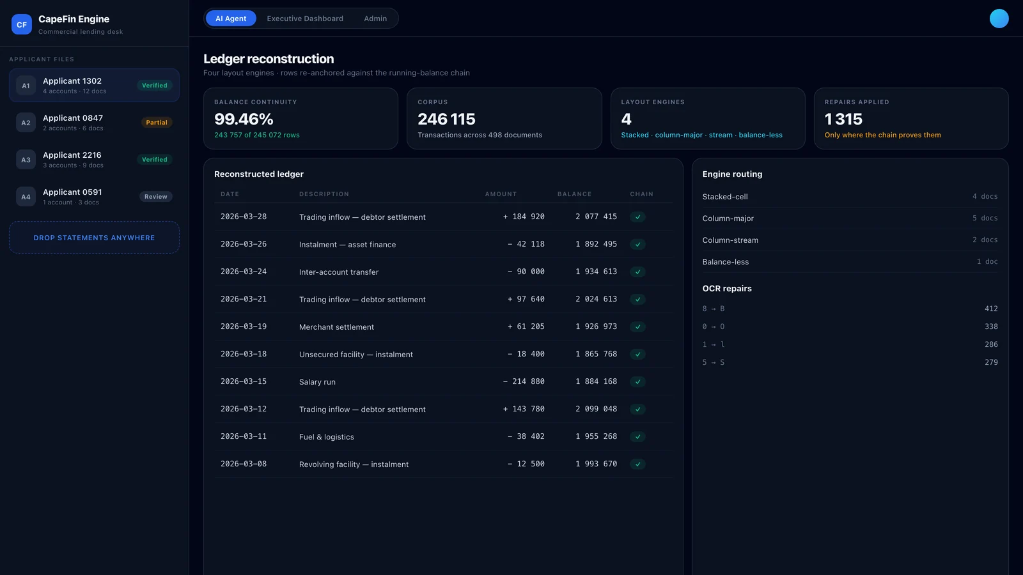Screen dimensions: 1023x575
Task: Click the Layout Engines card
Action: [x=708, y=119]
